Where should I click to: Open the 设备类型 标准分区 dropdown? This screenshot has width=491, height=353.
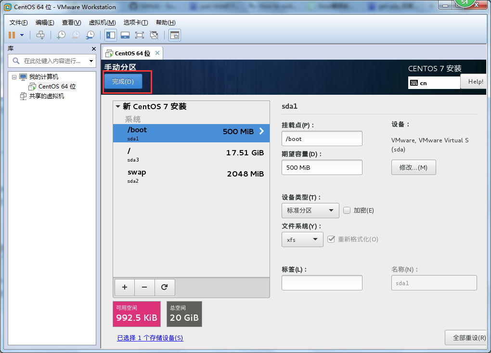click(310, 211)
